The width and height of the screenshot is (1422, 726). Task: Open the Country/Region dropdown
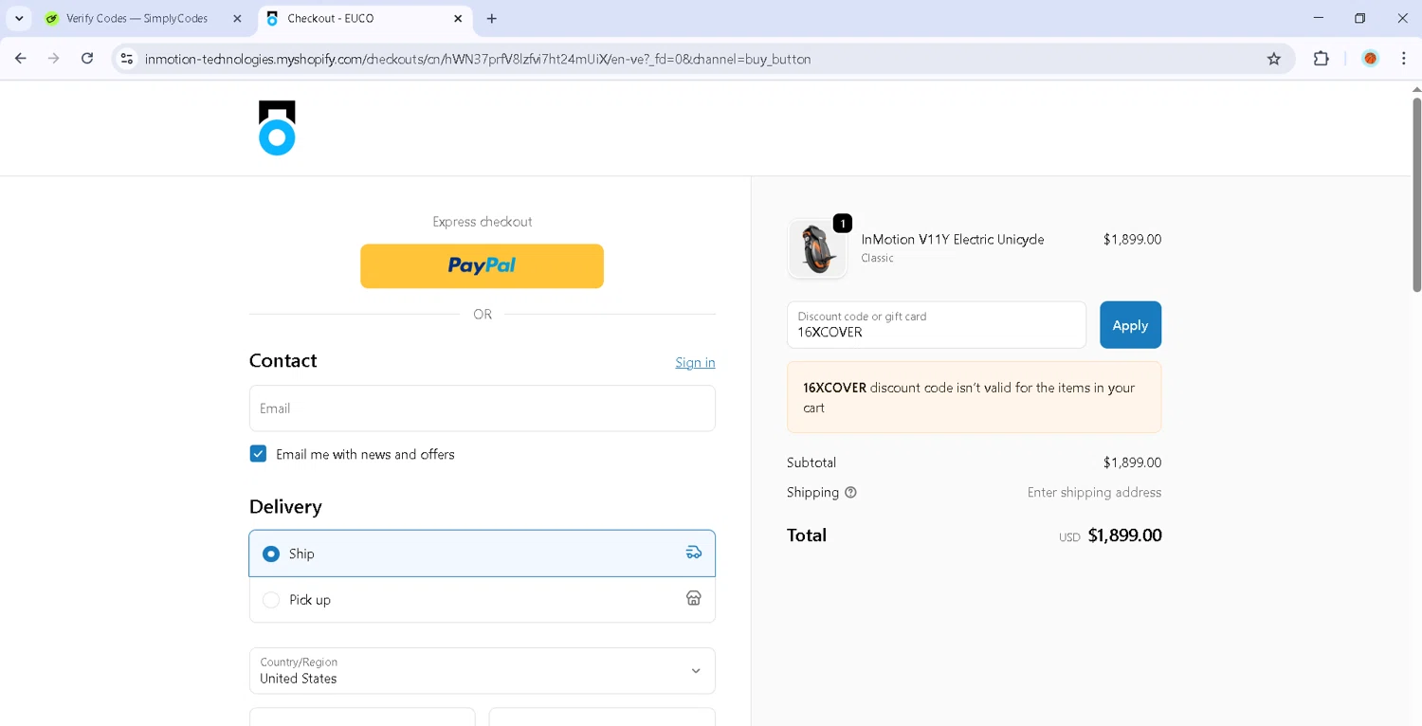pyautogui.click(x=482, y=671)
